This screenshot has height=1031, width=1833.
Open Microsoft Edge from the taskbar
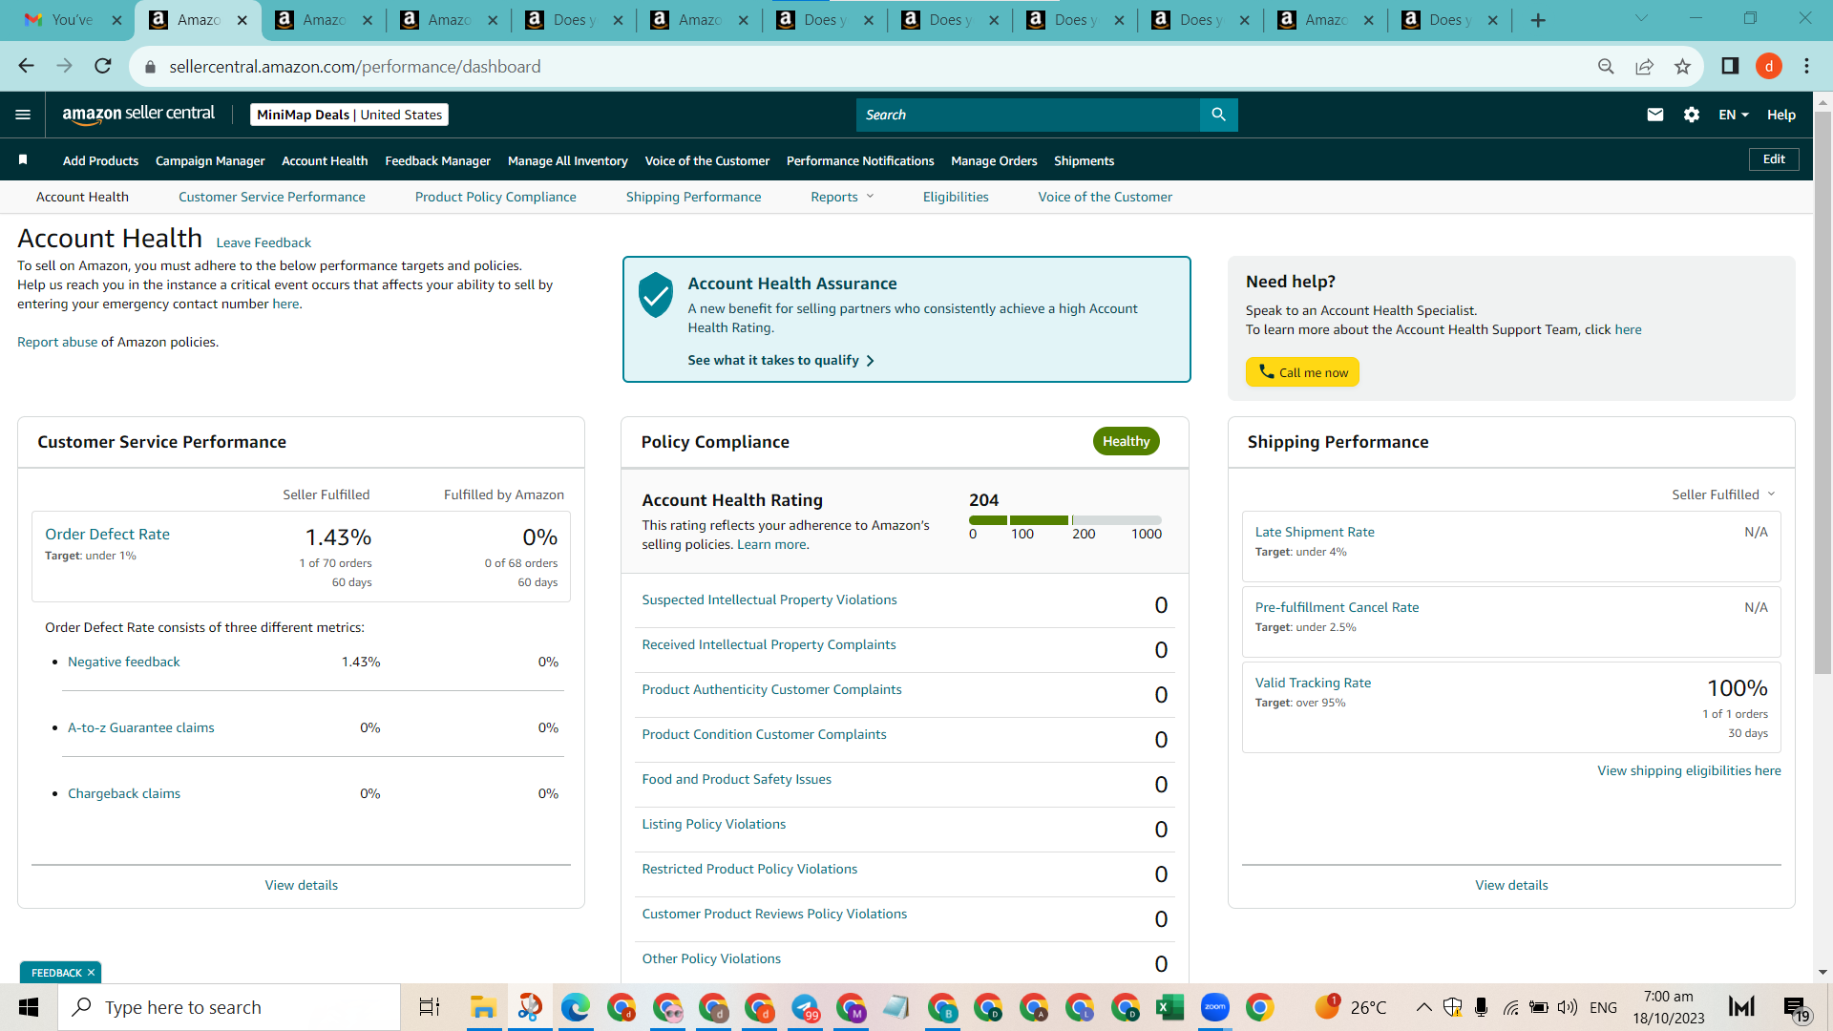click(575, 1007)
